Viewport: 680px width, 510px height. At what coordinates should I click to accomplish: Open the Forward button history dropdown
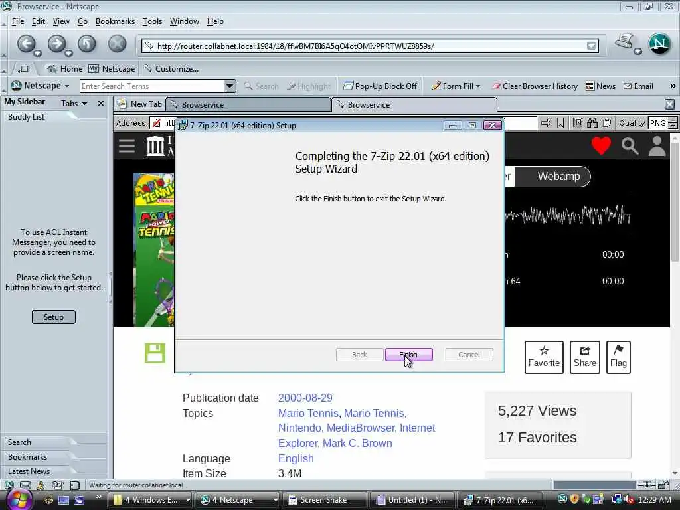point(68,54)
